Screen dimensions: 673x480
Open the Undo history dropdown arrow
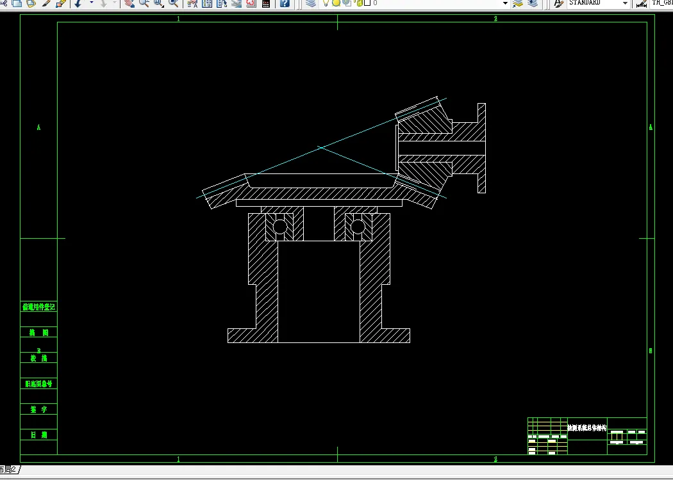[x=92, y=3]
